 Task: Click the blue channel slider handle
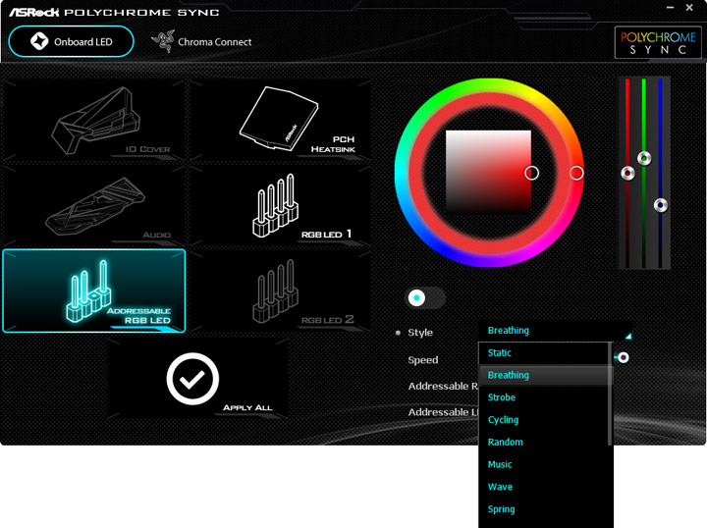point(661,205)
